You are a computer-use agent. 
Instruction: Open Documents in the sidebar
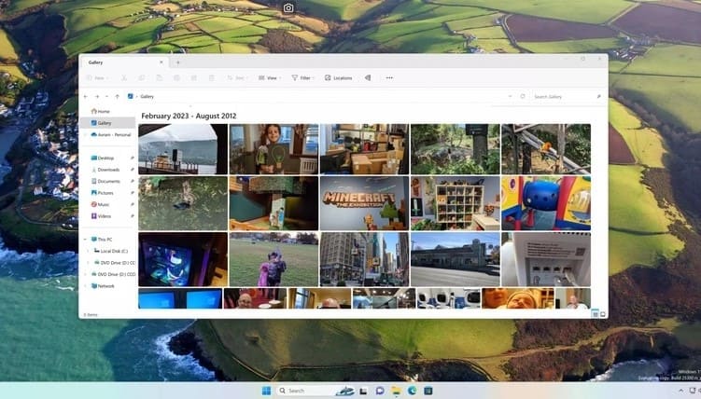coord(105,181)
